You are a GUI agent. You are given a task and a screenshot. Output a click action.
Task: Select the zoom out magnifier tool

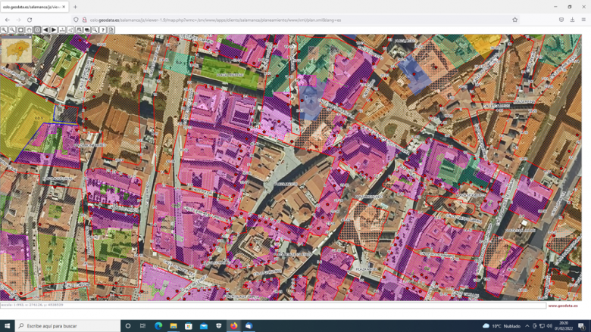click(x=12, y=30)
